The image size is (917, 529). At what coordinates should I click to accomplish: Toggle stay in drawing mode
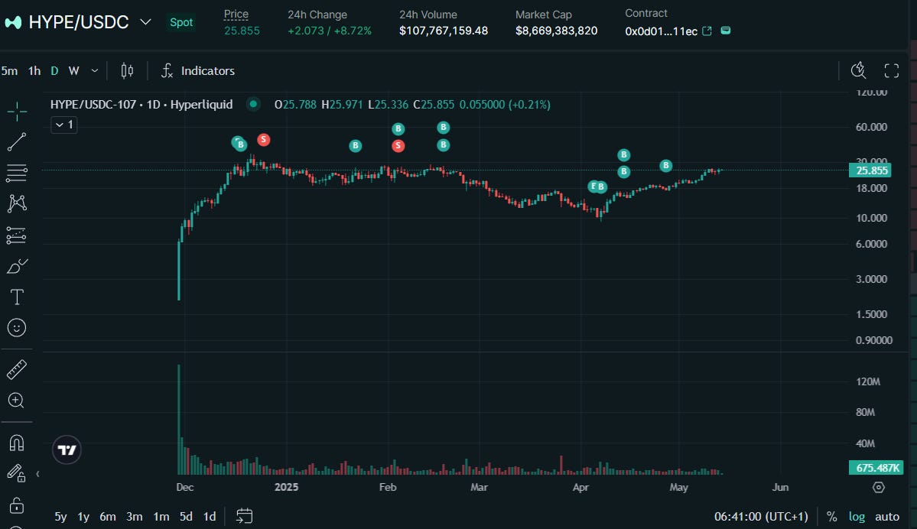click(16, 473)
